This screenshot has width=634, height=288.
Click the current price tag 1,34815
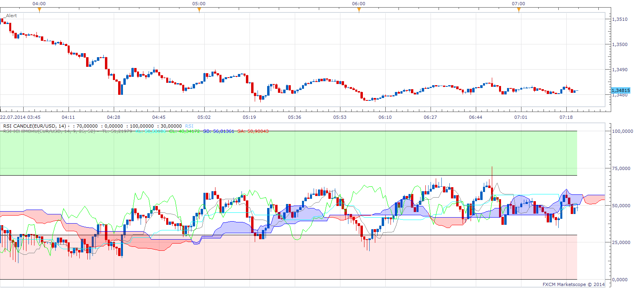(x=621, y=90)
